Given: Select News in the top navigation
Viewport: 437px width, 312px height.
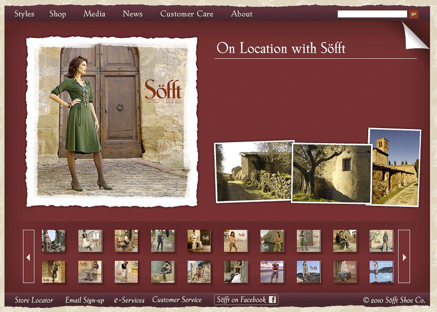Looking at the screenshot, I should click(133, 13).
